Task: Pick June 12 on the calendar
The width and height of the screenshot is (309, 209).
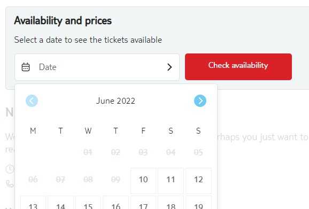Action: [198, 181]
